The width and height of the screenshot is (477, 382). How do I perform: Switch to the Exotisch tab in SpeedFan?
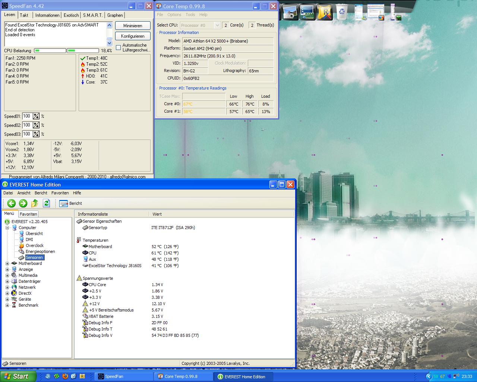(71, 15)
